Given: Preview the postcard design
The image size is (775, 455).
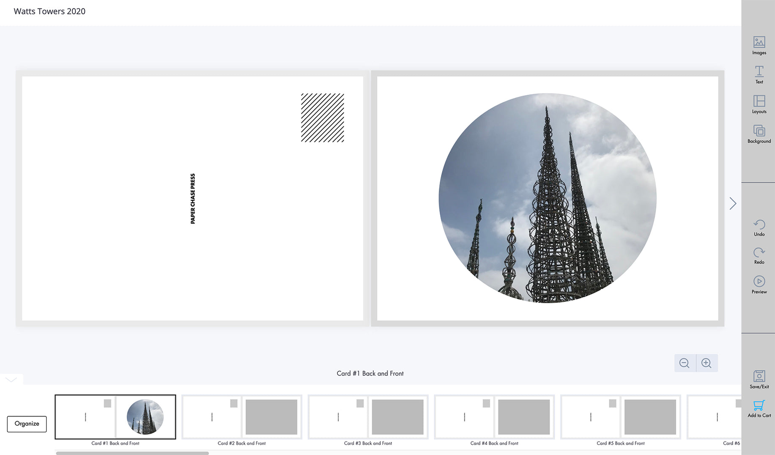Looking at the screenshot, I should coord(759,285).
